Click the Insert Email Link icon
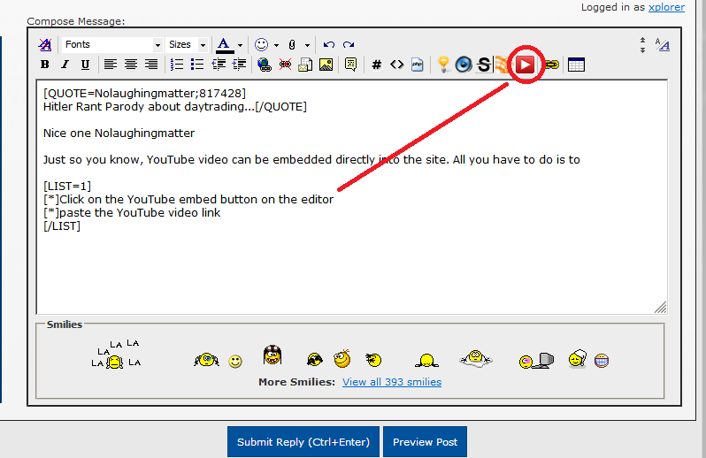706x458 pixels. pos(305,65)
